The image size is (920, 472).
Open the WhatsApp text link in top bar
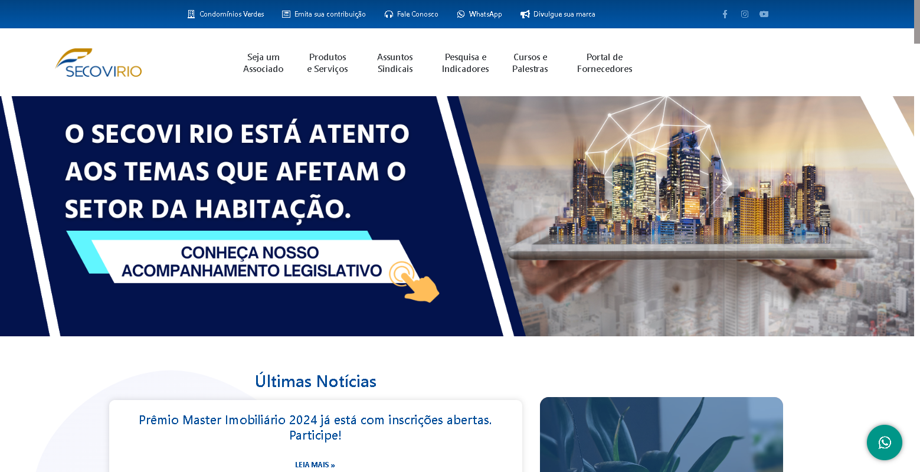pyautogui.click(x=486, y=14)
